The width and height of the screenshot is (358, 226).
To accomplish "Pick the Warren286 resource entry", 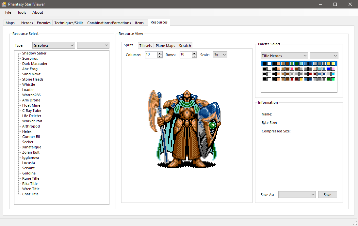I will pyautogui.click(x=31, y=95).
